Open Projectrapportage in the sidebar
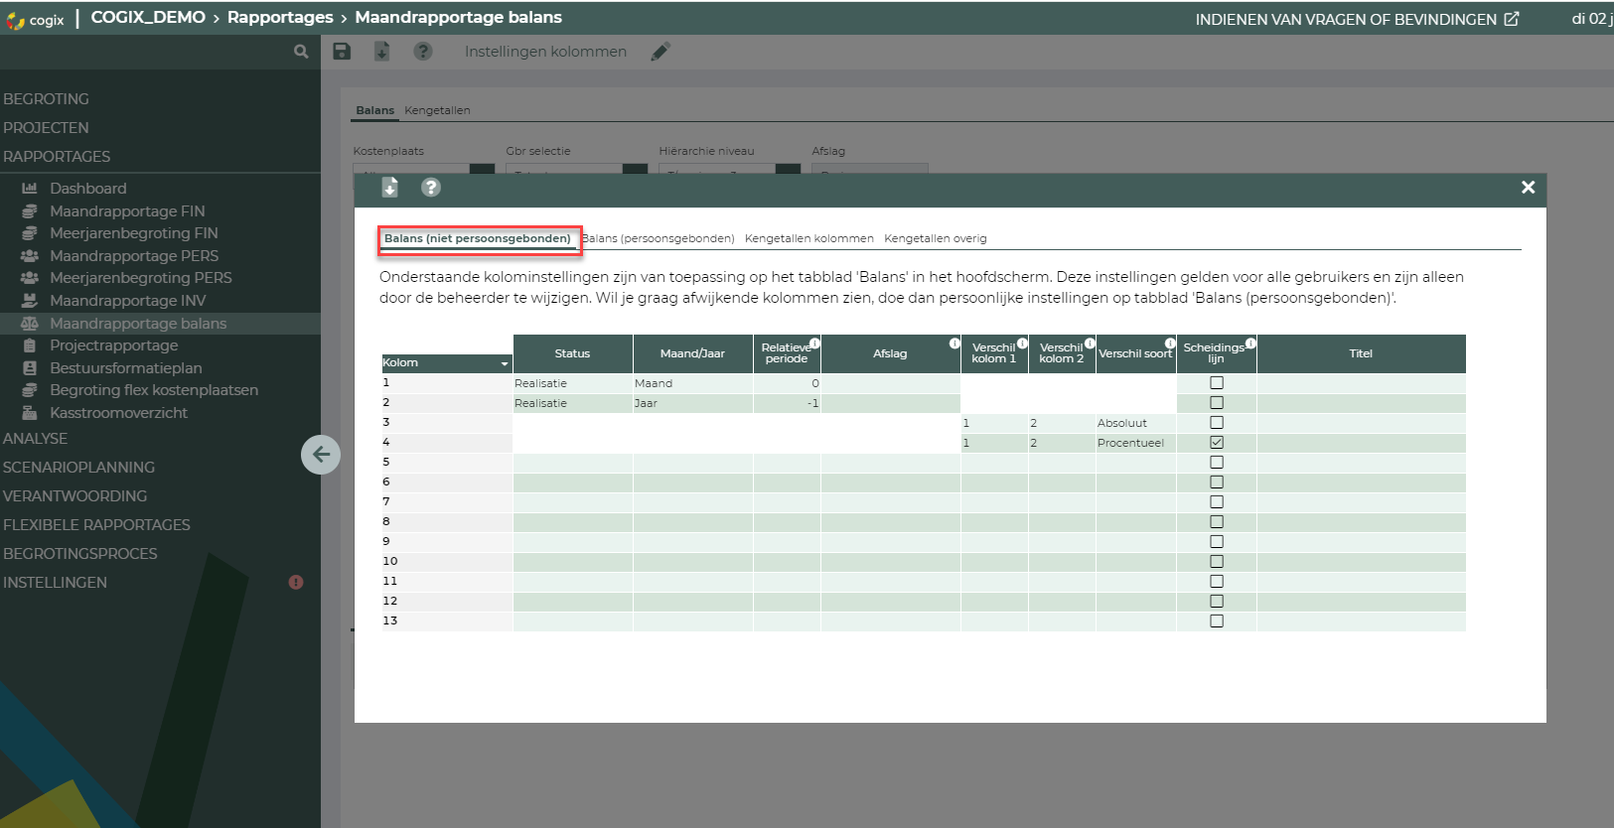This screenshot has height=828, width=1614. 114,345
